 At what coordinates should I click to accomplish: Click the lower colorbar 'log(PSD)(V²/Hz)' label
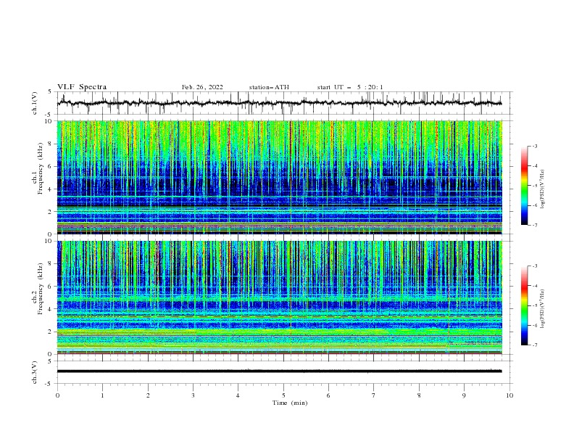(543, 309)
